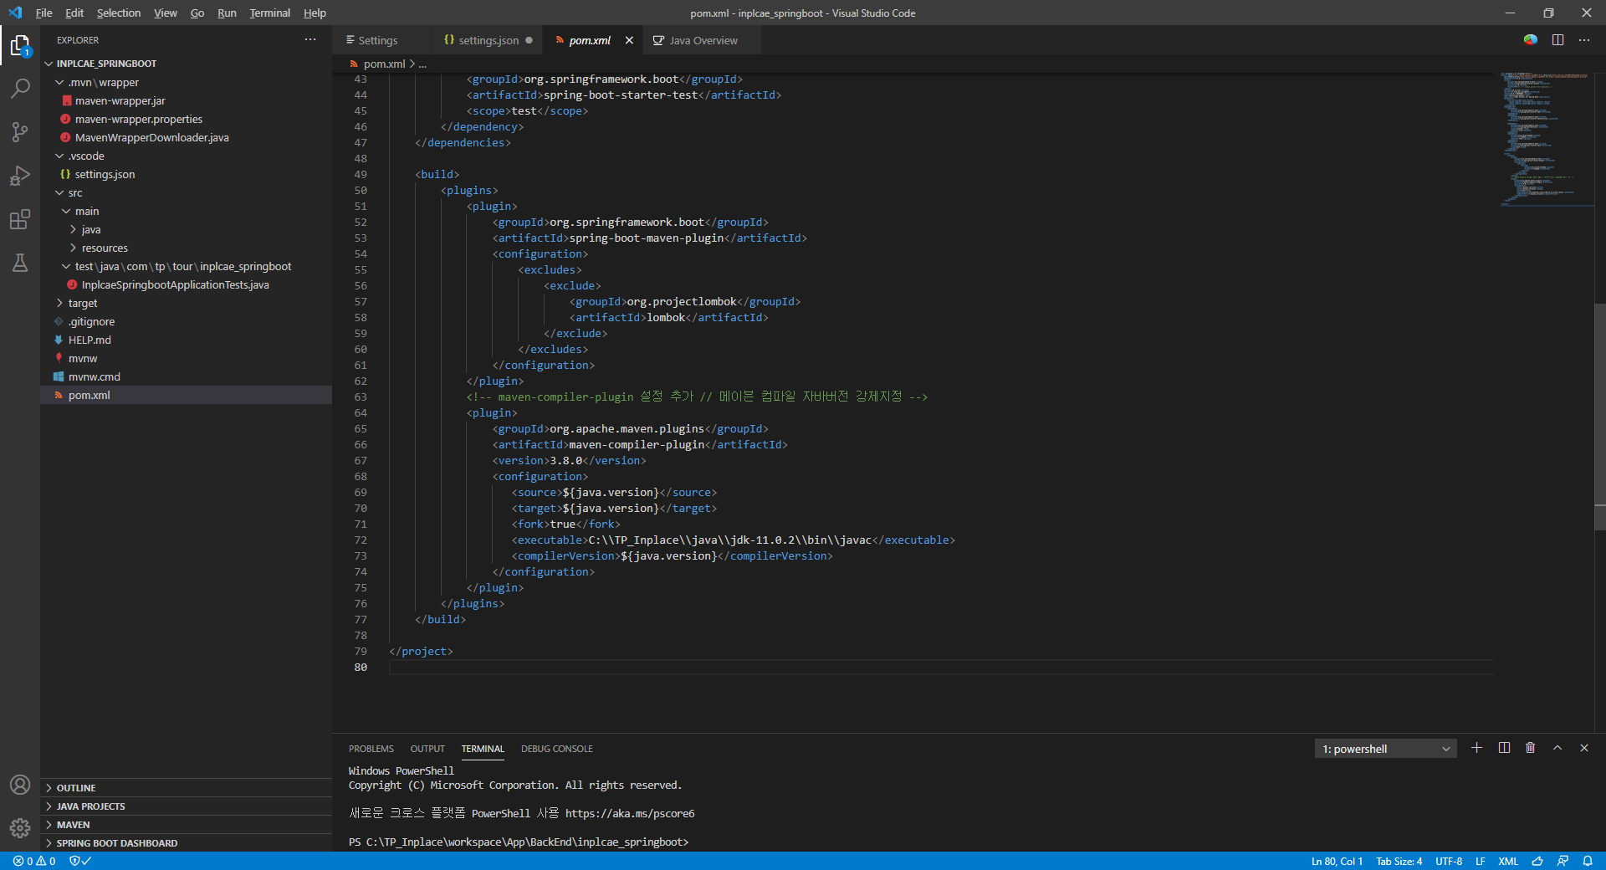The image size is (1606, 870).
Task: Open the Terminal menu
Action: [x=269, y=13]
